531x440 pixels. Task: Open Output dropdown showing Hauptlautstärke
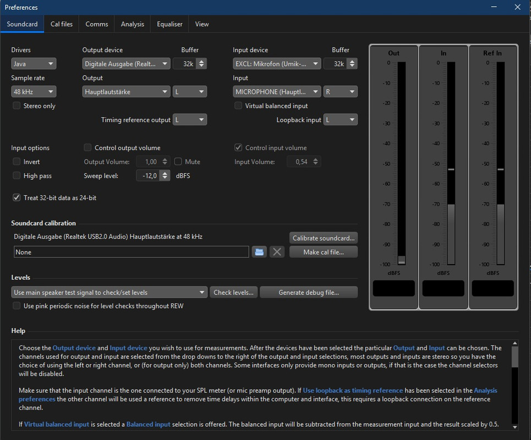point(126,92)
